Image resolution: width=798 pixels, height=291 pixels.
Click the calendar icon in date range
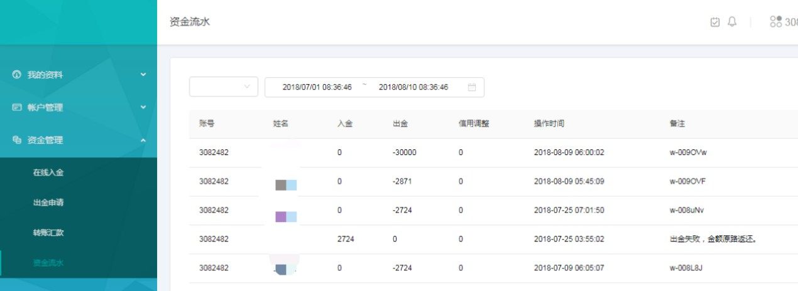472,87
